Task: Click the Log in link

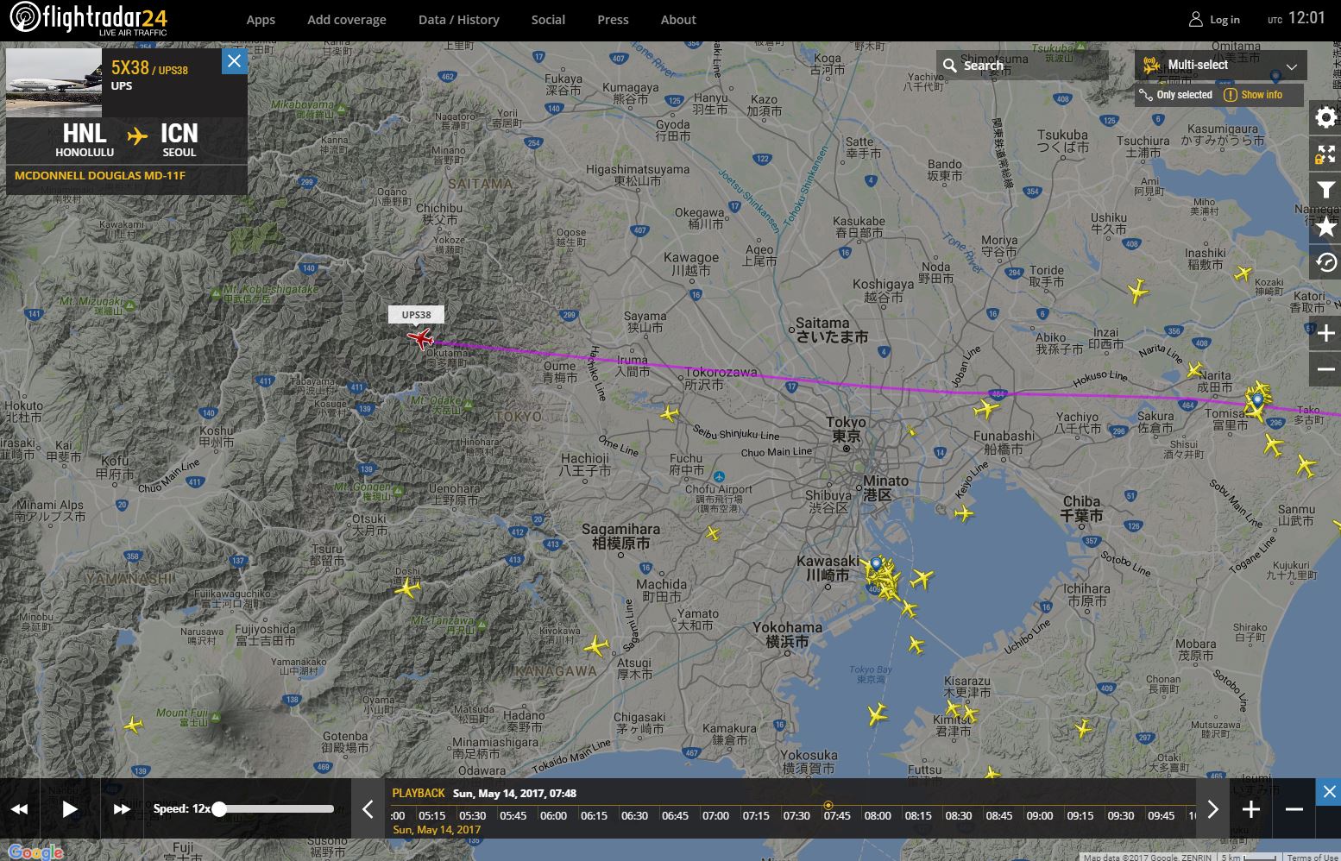Action: [x=1214, y=19]
